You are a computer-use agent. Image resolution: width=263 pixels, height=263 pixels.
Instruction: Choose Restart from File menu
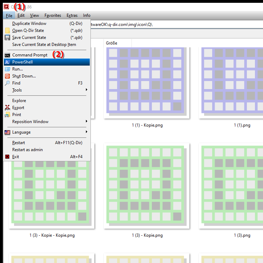tap(47, 143)
